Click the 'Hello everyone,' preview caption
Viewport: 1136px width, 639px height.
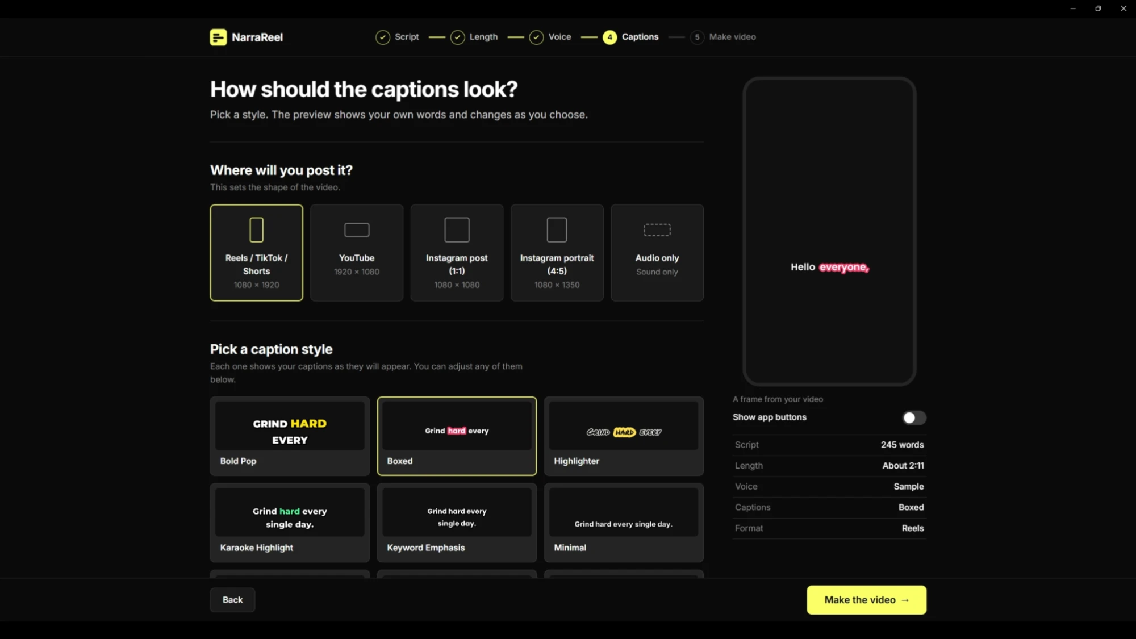830,267
